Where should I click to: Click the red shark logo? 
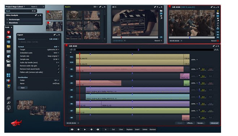(x=16, y=123)
